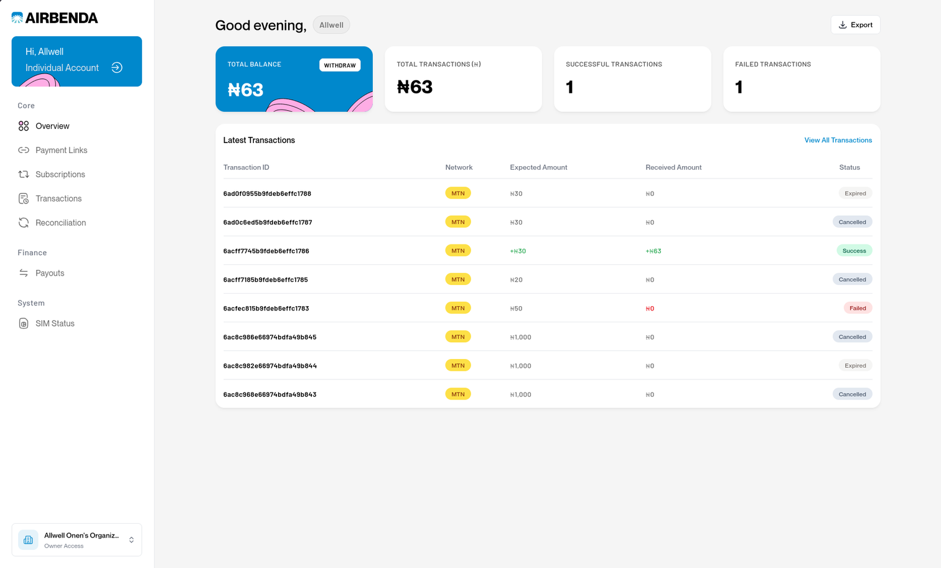This screenshot has height=568, width=941.
Task: Click MTN badge in 6acfec815 row
Action: [458, 308]
